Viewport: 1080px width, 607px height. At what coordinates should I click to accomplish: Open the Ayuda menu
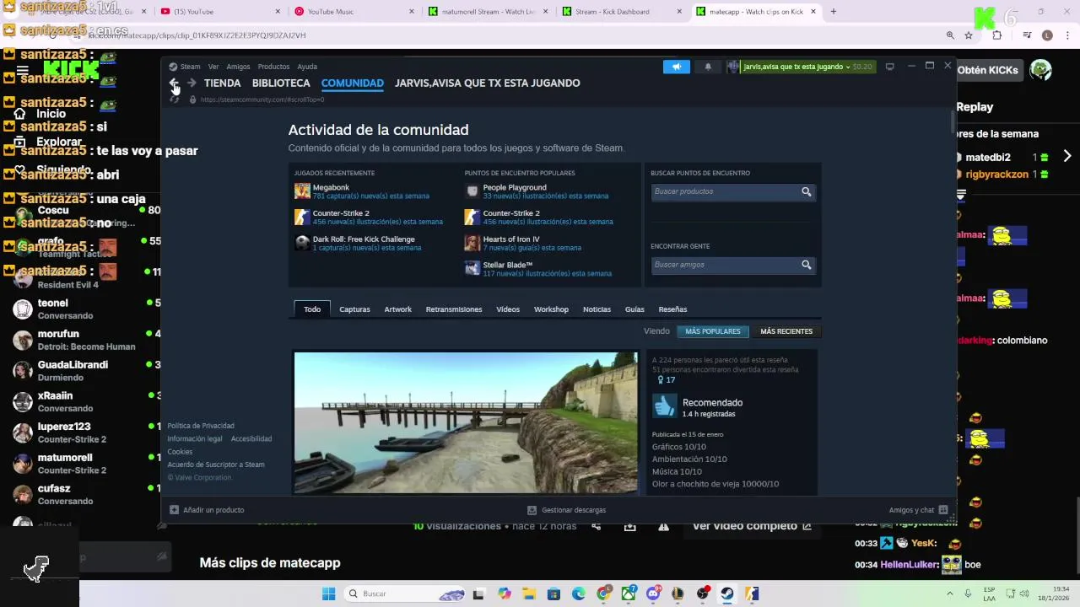pyautogui.click(x=307, y=67)
